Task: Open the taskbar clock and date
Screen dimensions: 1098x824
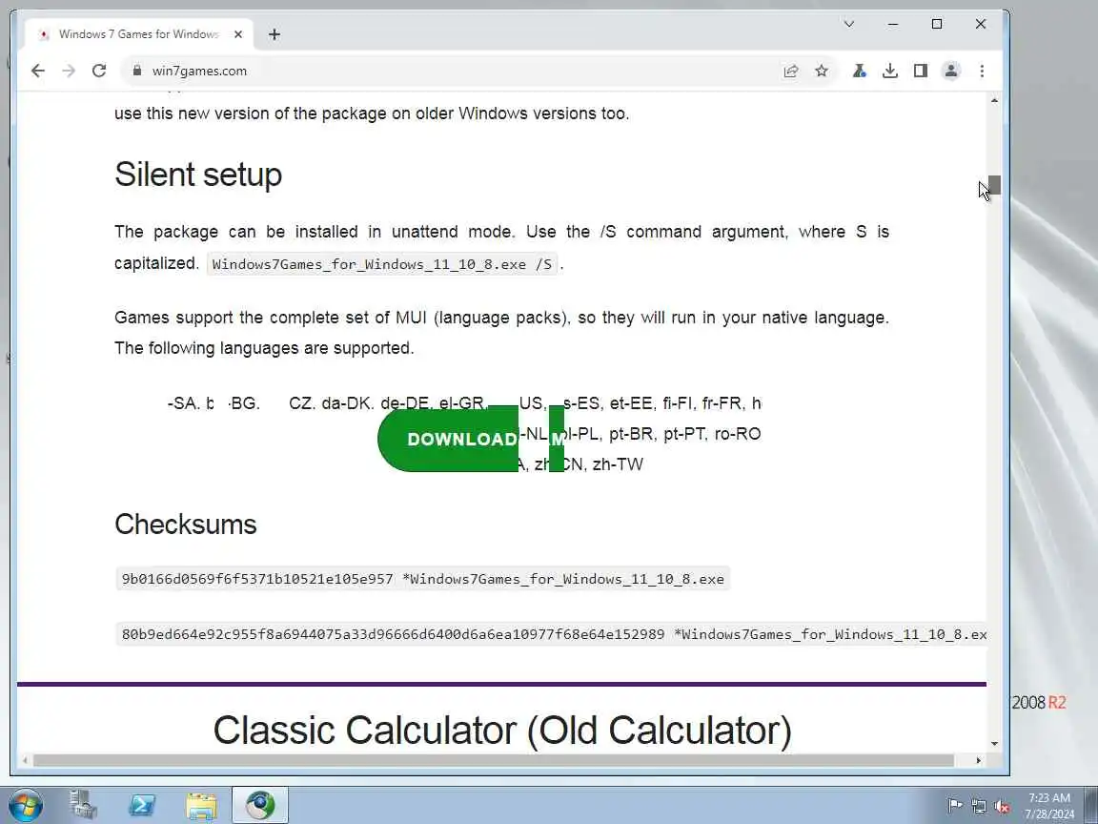Action: pyautogui.click(x=1049, y=806)
